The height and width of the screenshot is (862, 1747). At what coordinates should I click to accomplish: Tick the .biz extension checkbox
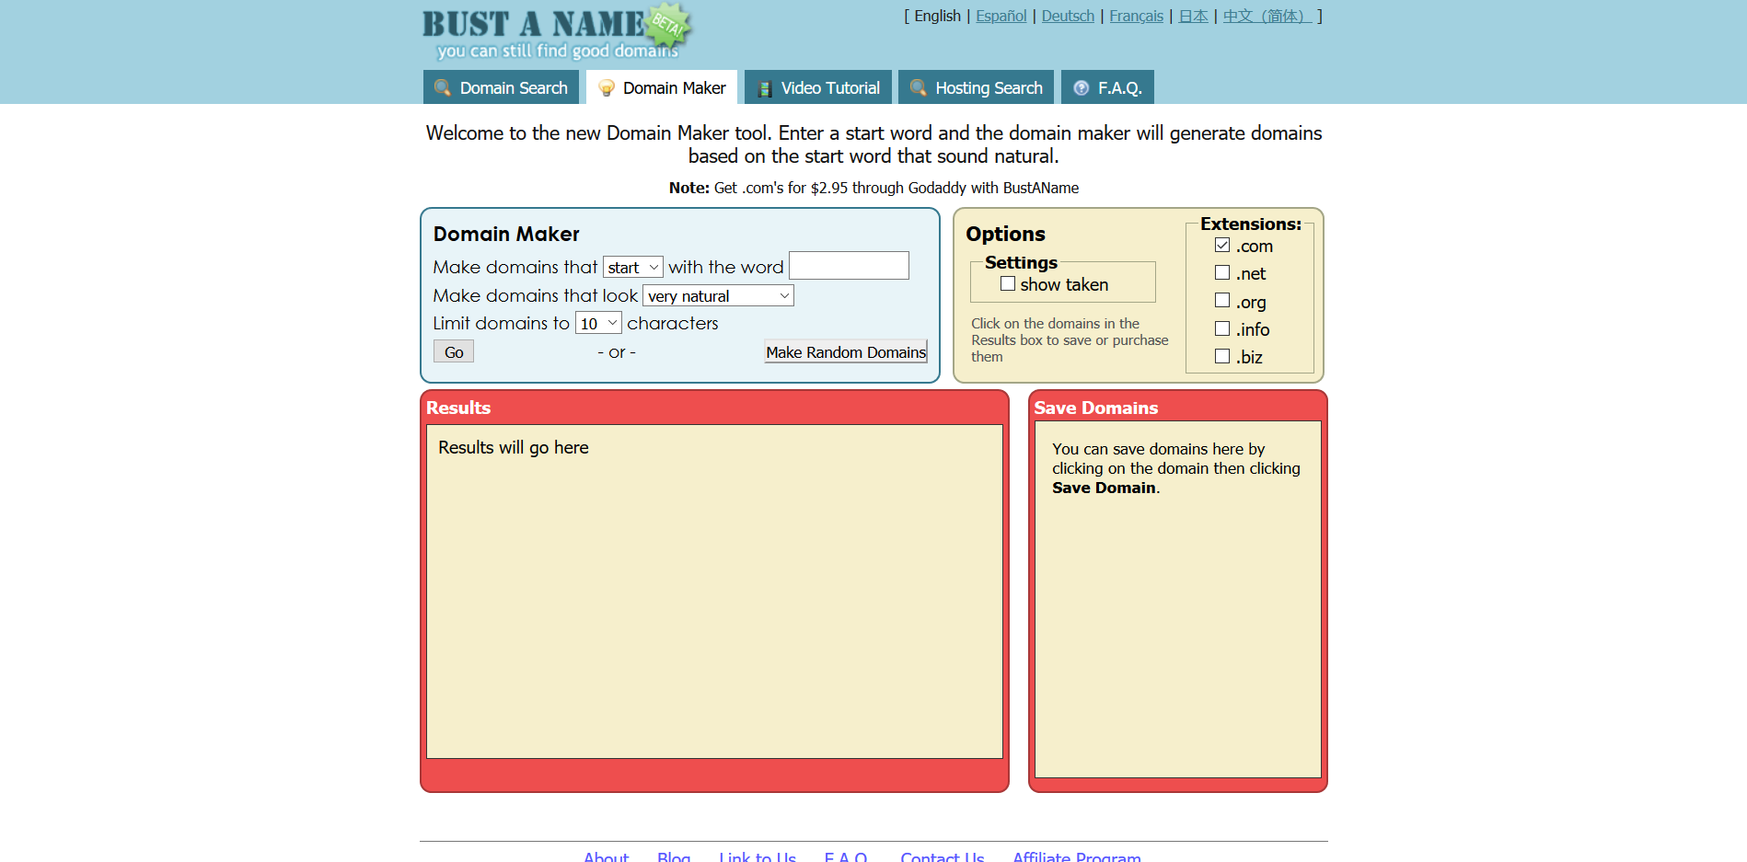click(1222, 357)
